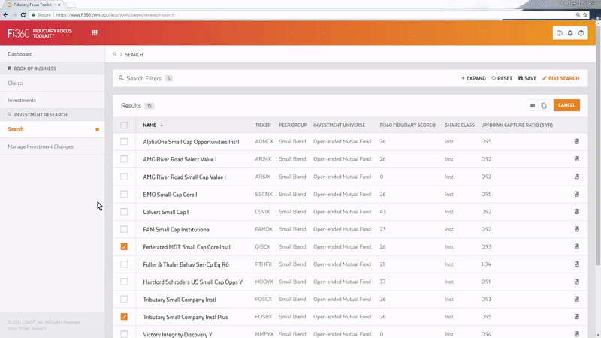Check Tributary Small Company Instl checkbox
Image resolution: width=601 pixels, height=338 pixels.
[124, 299]
